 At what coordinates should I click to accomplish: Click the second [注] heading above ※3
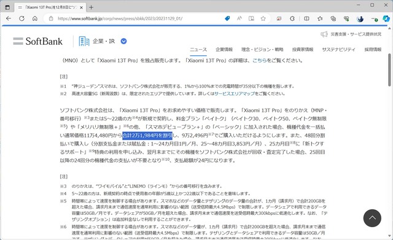64,176
